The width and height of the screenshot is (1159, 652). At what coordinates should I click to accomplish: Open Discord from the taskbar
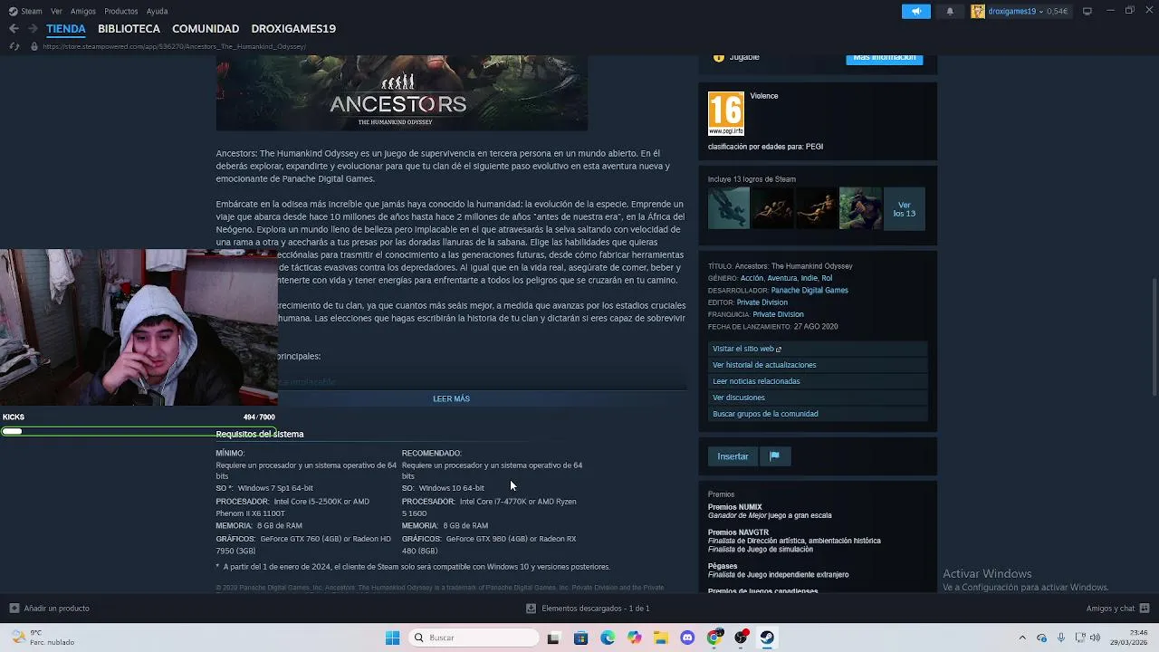[687, 638]
